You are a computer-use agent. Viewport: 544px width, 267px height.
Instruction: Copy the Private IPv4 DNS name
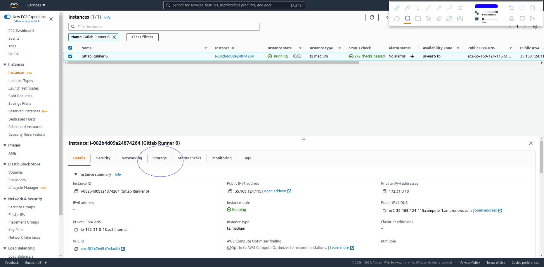coord(76,230)
